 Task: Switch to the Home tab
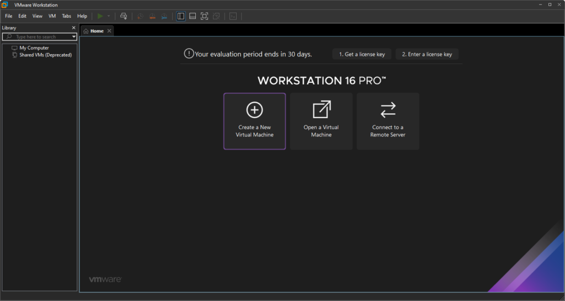(97, 31)
